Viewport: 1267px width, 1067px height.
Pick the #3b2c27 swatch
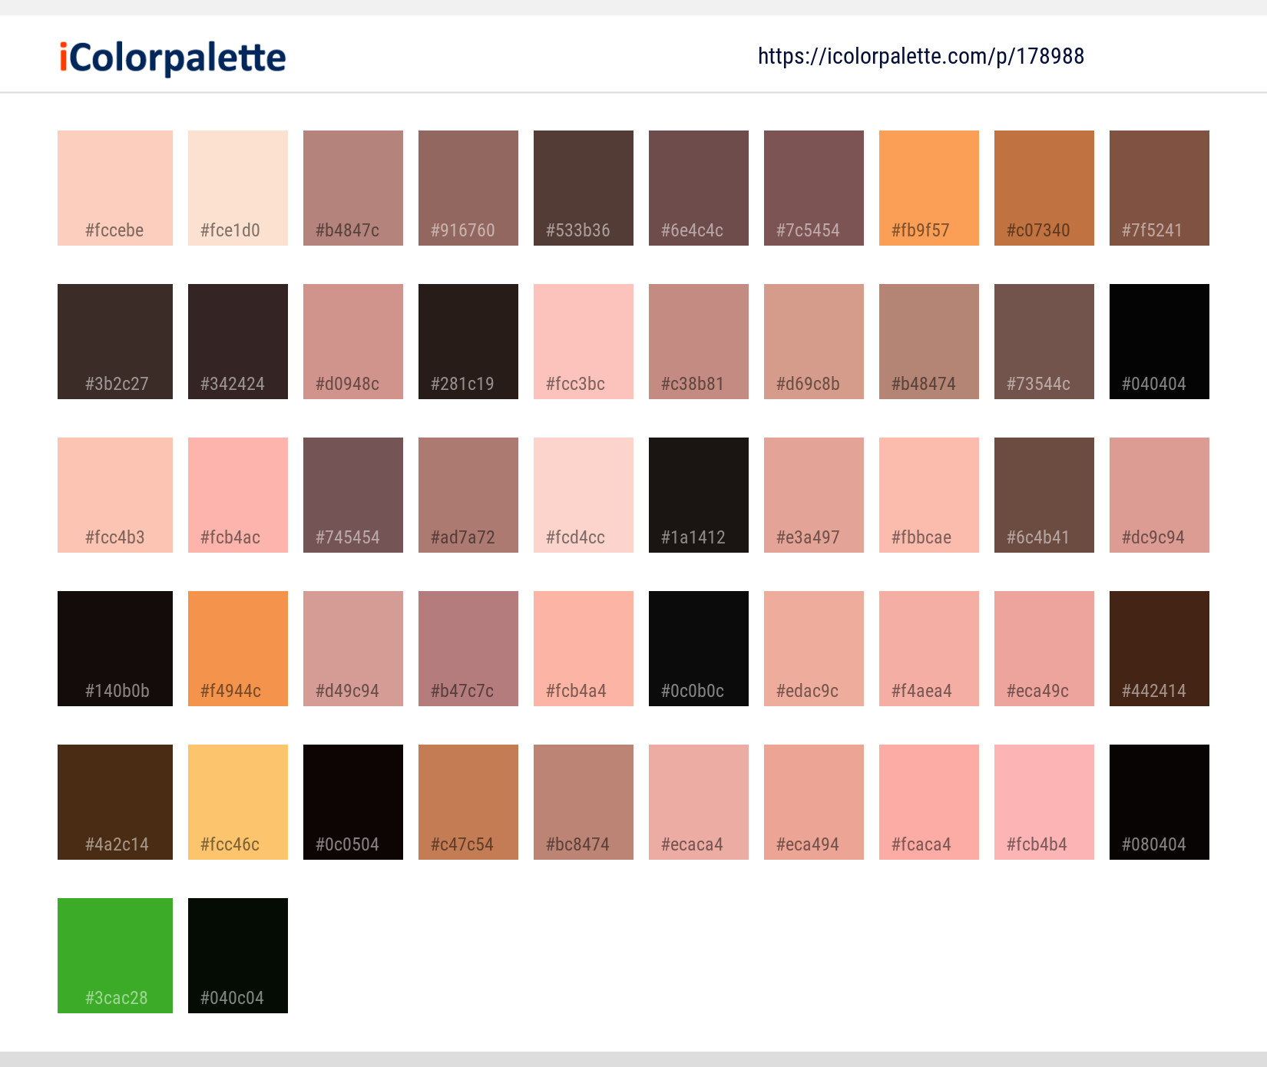[x=115, y=342]
